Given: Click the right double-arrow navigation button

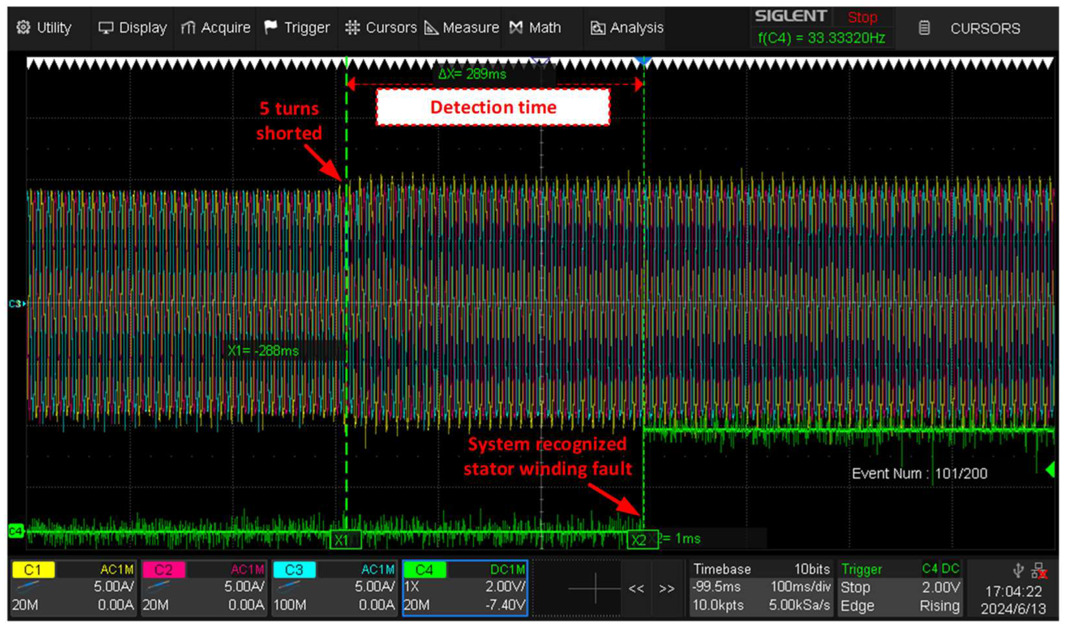Looking at the screenshot, I should [667, 589].
